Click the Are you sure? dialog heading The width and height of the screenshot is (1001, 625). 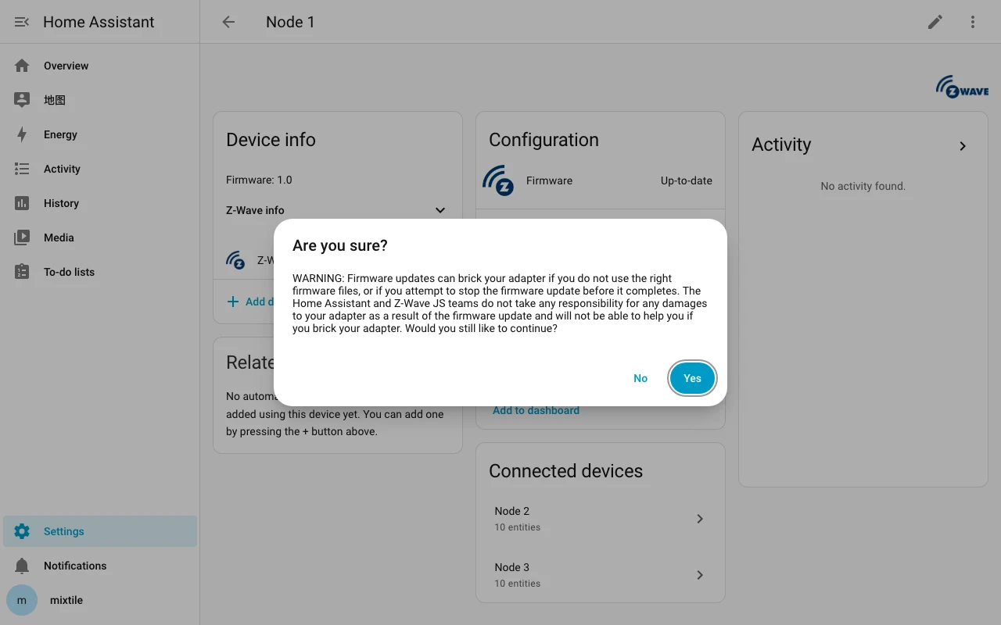pos(340,245)
